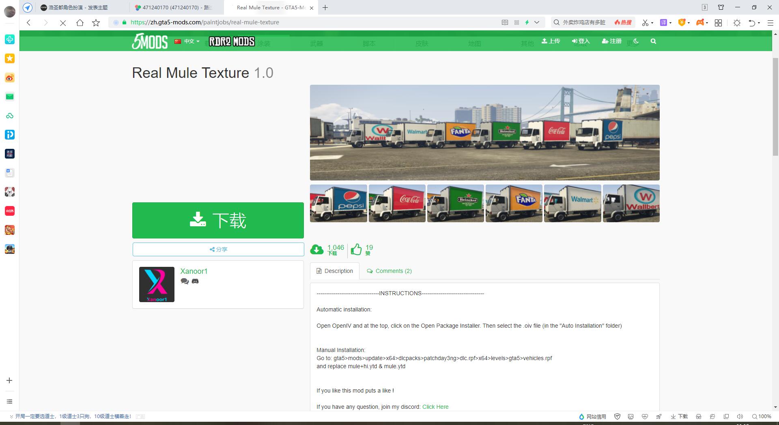Screen dimensions: 779x425
Task: Open the browser skin shirt icon
Action: [x=721, y=7]
